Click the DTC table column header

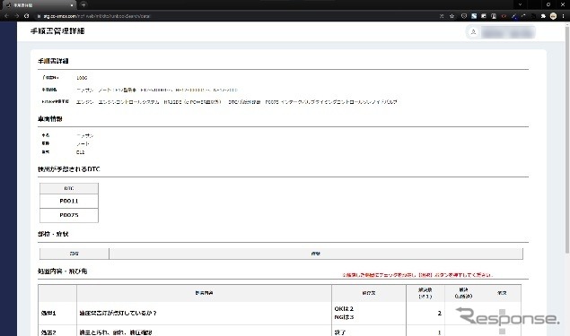coord(69,188)
